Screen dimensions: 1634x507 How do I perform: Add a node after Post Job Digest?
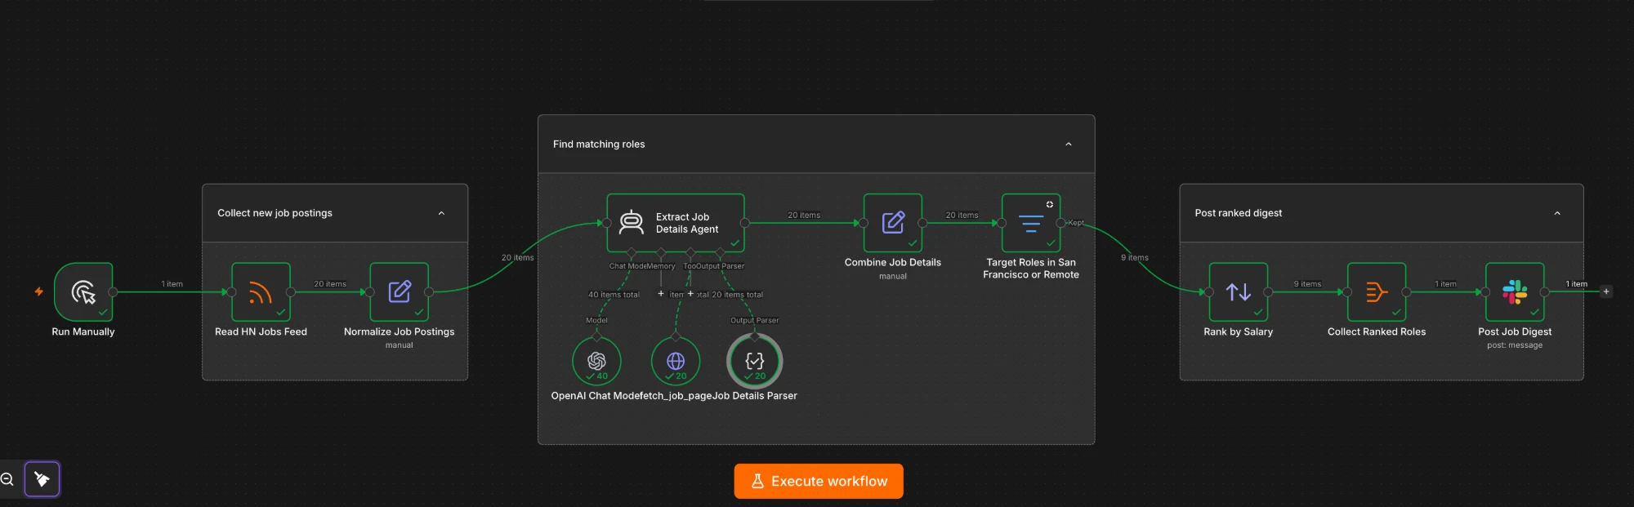click(x=1606, y=291)
